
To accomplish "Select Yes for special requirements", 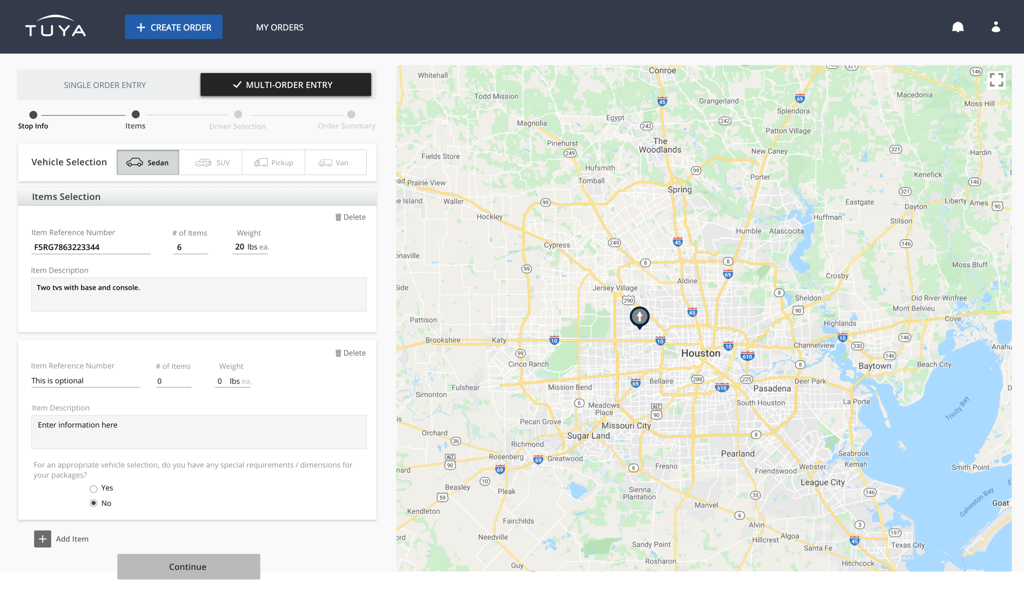I will click(x=94, y=489).
